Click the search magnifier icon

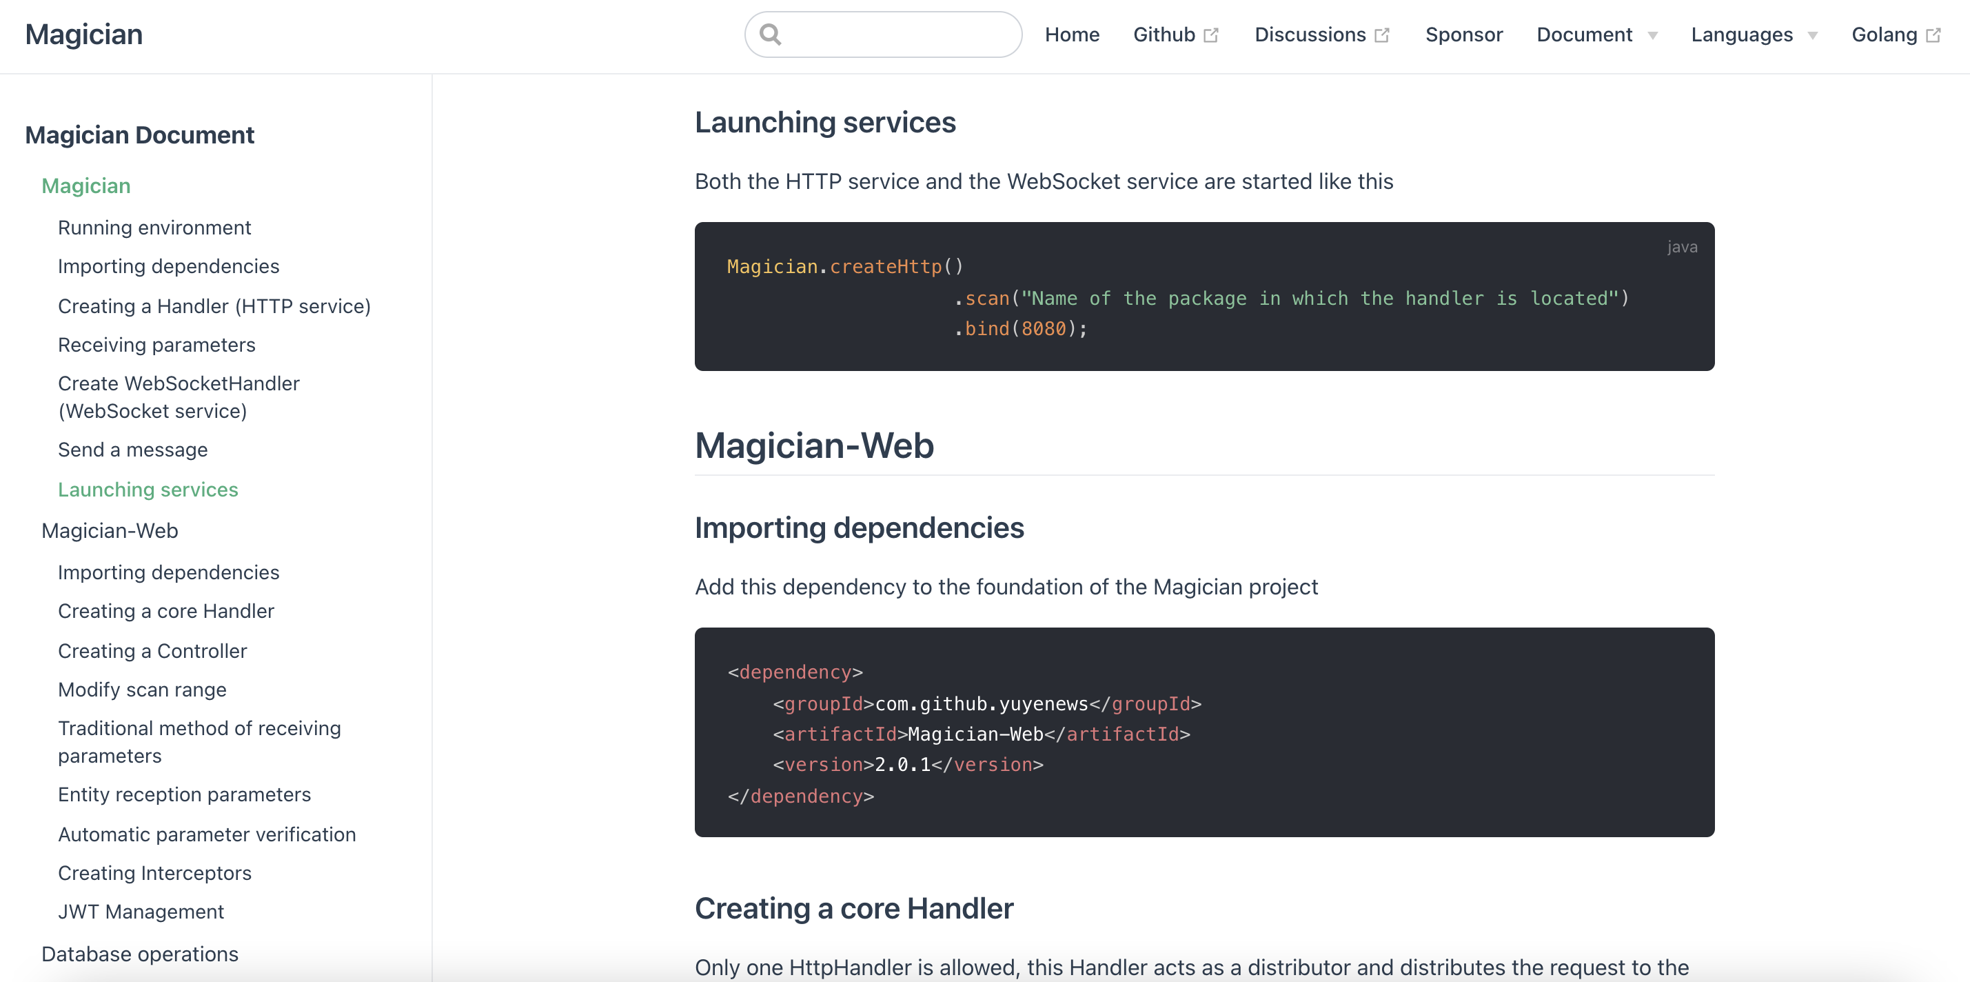770,34
